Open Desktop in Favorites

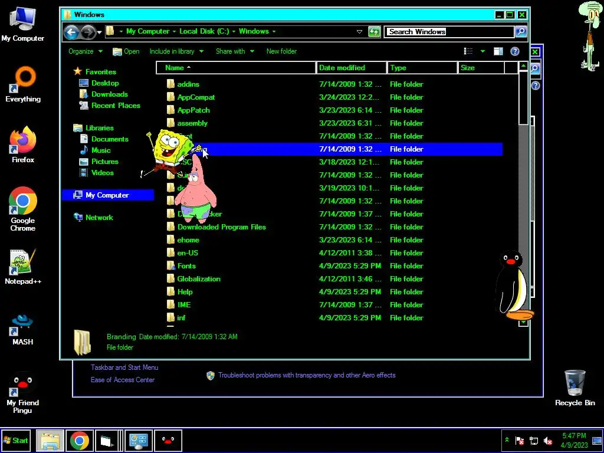[105, 83]
